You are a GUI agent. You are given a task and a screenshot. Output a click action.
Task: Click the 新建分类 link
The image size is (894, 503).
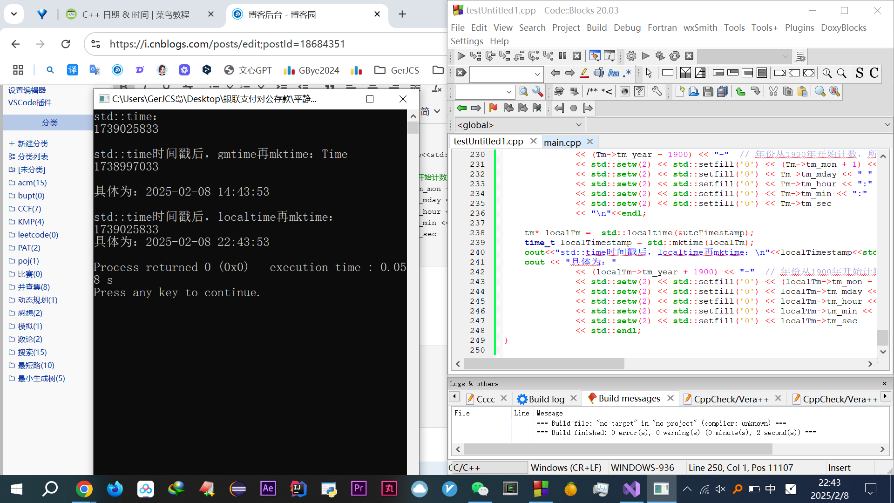(x=33, y=143)
